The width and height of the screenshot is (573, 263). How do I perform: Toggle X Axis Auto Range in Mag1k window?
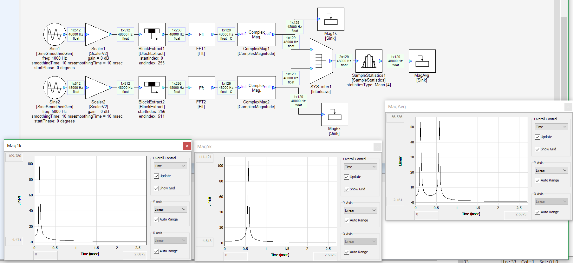[x=156, y=251]
